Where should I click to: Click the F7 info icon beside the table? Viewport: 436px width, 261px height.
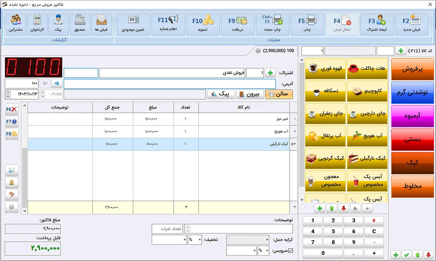coord(12,122)
